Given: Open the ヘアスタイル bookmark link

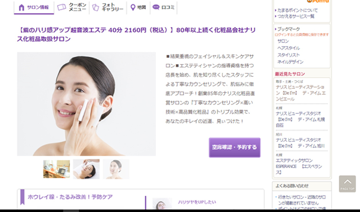Looking at the screenshot, I should (x=288, y=48).
